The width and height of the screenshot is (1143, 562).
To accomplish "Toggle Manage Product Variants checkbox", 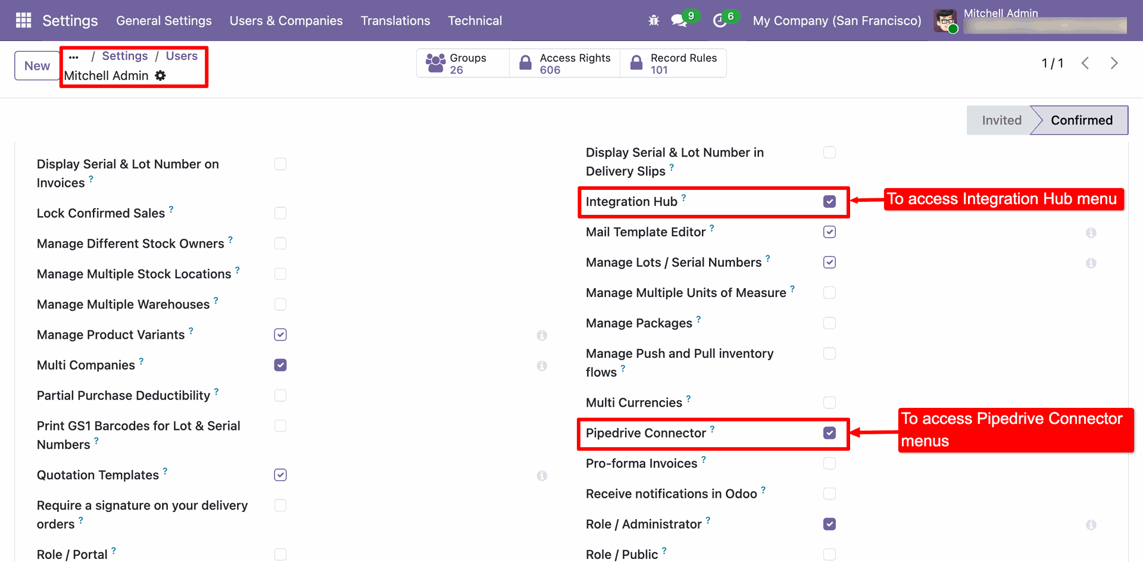I will tap(280, 335).
